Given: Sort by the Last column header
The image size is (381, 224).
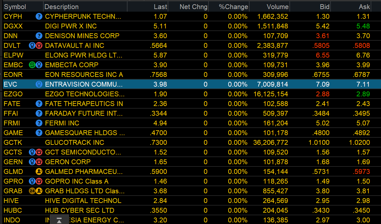Looking at the screenshot, I should pos(148,7).
